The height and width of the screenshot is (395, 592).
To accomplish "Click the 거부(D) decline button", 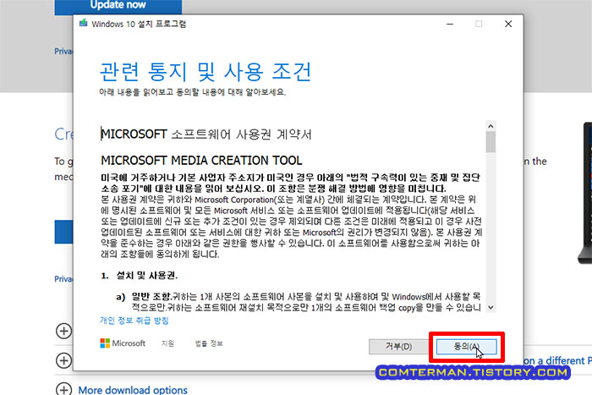I will coord(398,346).
